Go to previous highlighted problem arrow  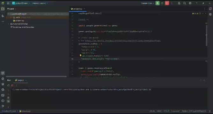(203, 14)
